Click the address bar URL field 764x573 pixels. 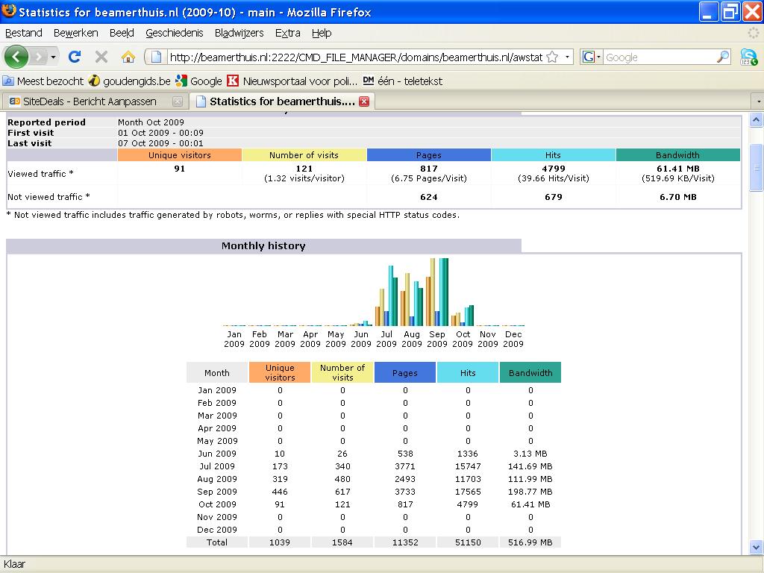pos(356,57)
